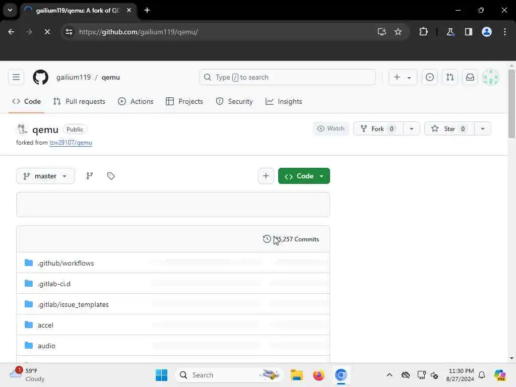Open the .github/workflows folder name

(x=66, y=263)
